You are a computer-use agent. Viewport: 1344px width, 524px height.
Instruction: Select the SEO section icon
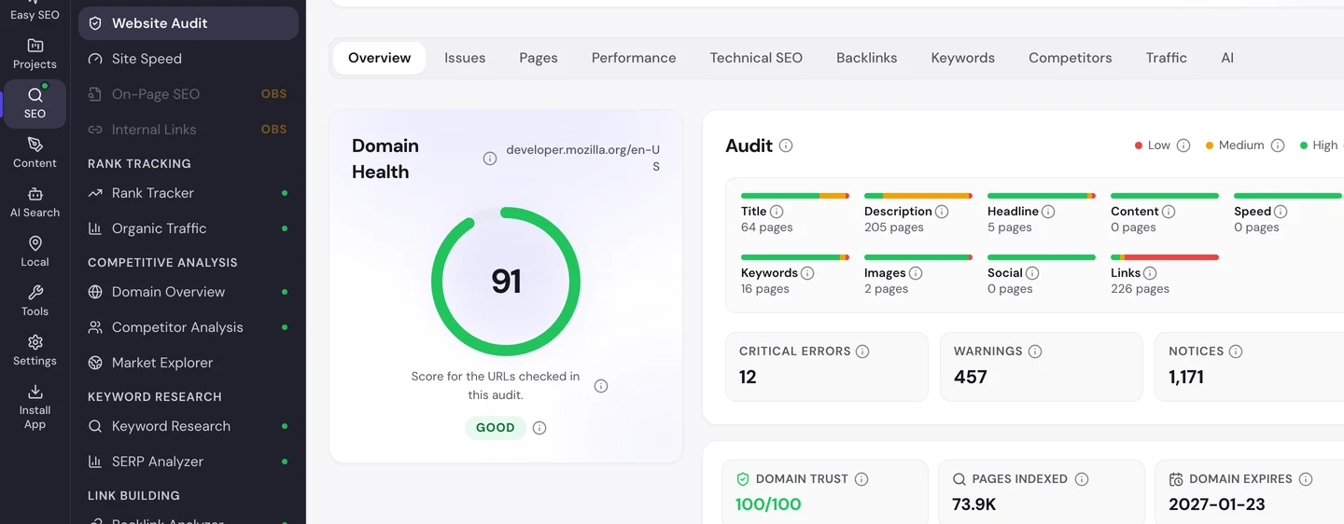click(x=35, y=103)
